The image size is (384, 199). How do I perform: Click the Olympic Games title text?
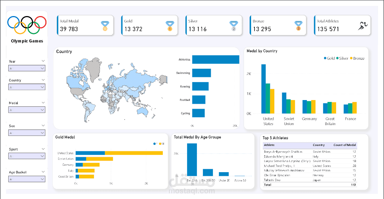(27, 41)
